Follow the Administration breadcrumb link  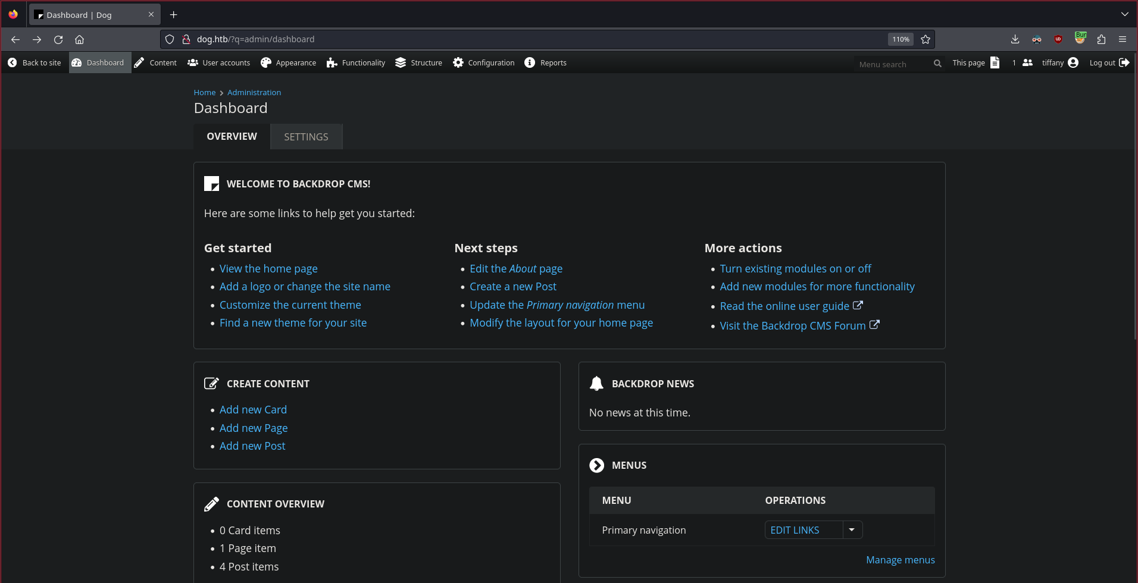[254, 92]
